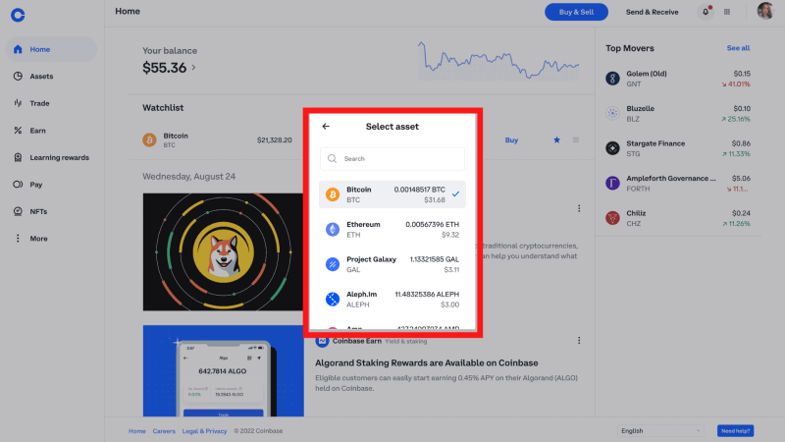785x442 pixels.
Task: Click the Project Galaxy GAL icon
Action: 333,264
